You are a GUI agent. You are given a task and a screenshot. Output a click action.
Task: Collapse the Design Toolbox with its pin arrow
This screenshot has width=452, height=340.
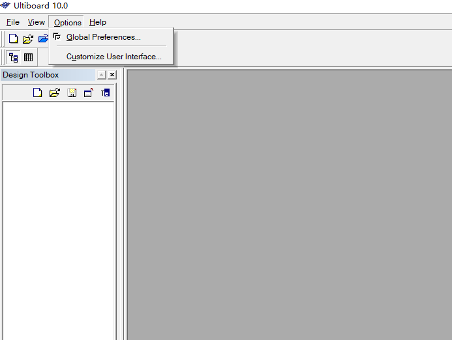coord(102,75)
